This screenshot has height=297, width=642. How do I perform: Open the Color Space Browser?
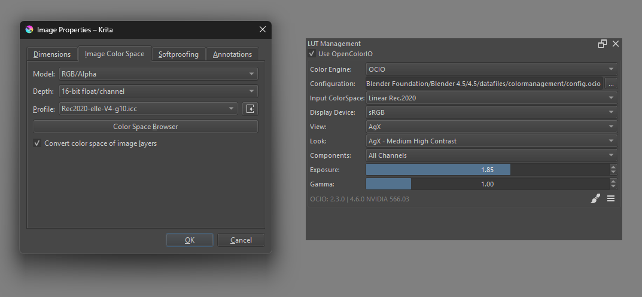tap(145, 127)
